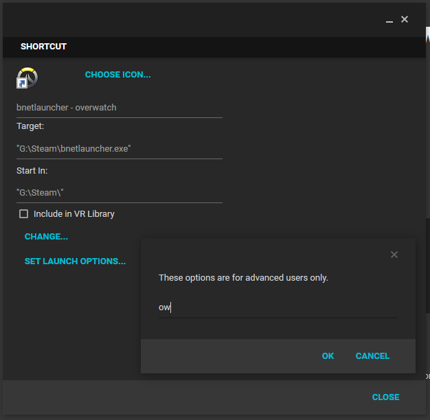Click the 'bnetlauncher - overwatch' name field
This screenshot has height=420, width=430.
(119, 108)
